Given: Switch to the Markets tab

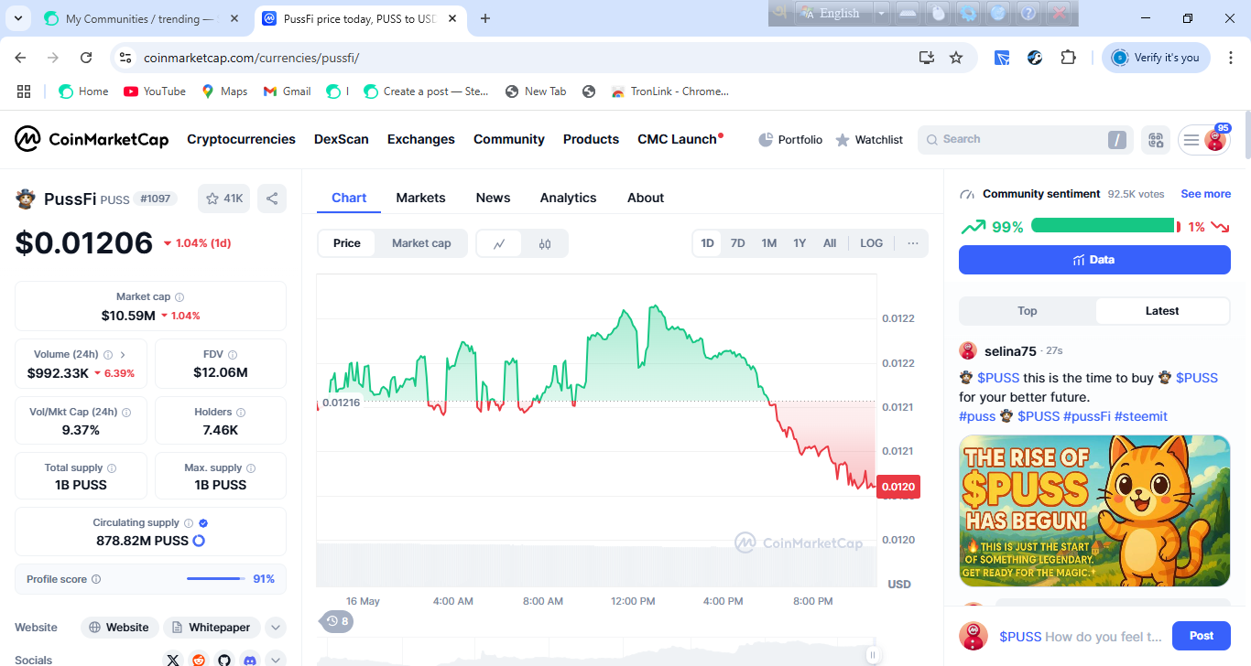Looking at the screenshot, I should [x=420, y=198].
